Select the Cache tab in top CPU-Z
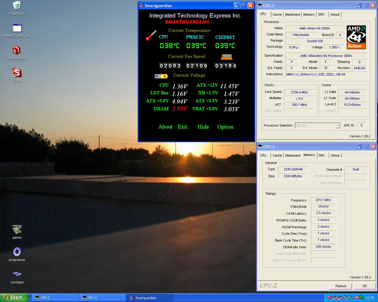Screen dimensions: 378x302 click(x=277, y=14)
